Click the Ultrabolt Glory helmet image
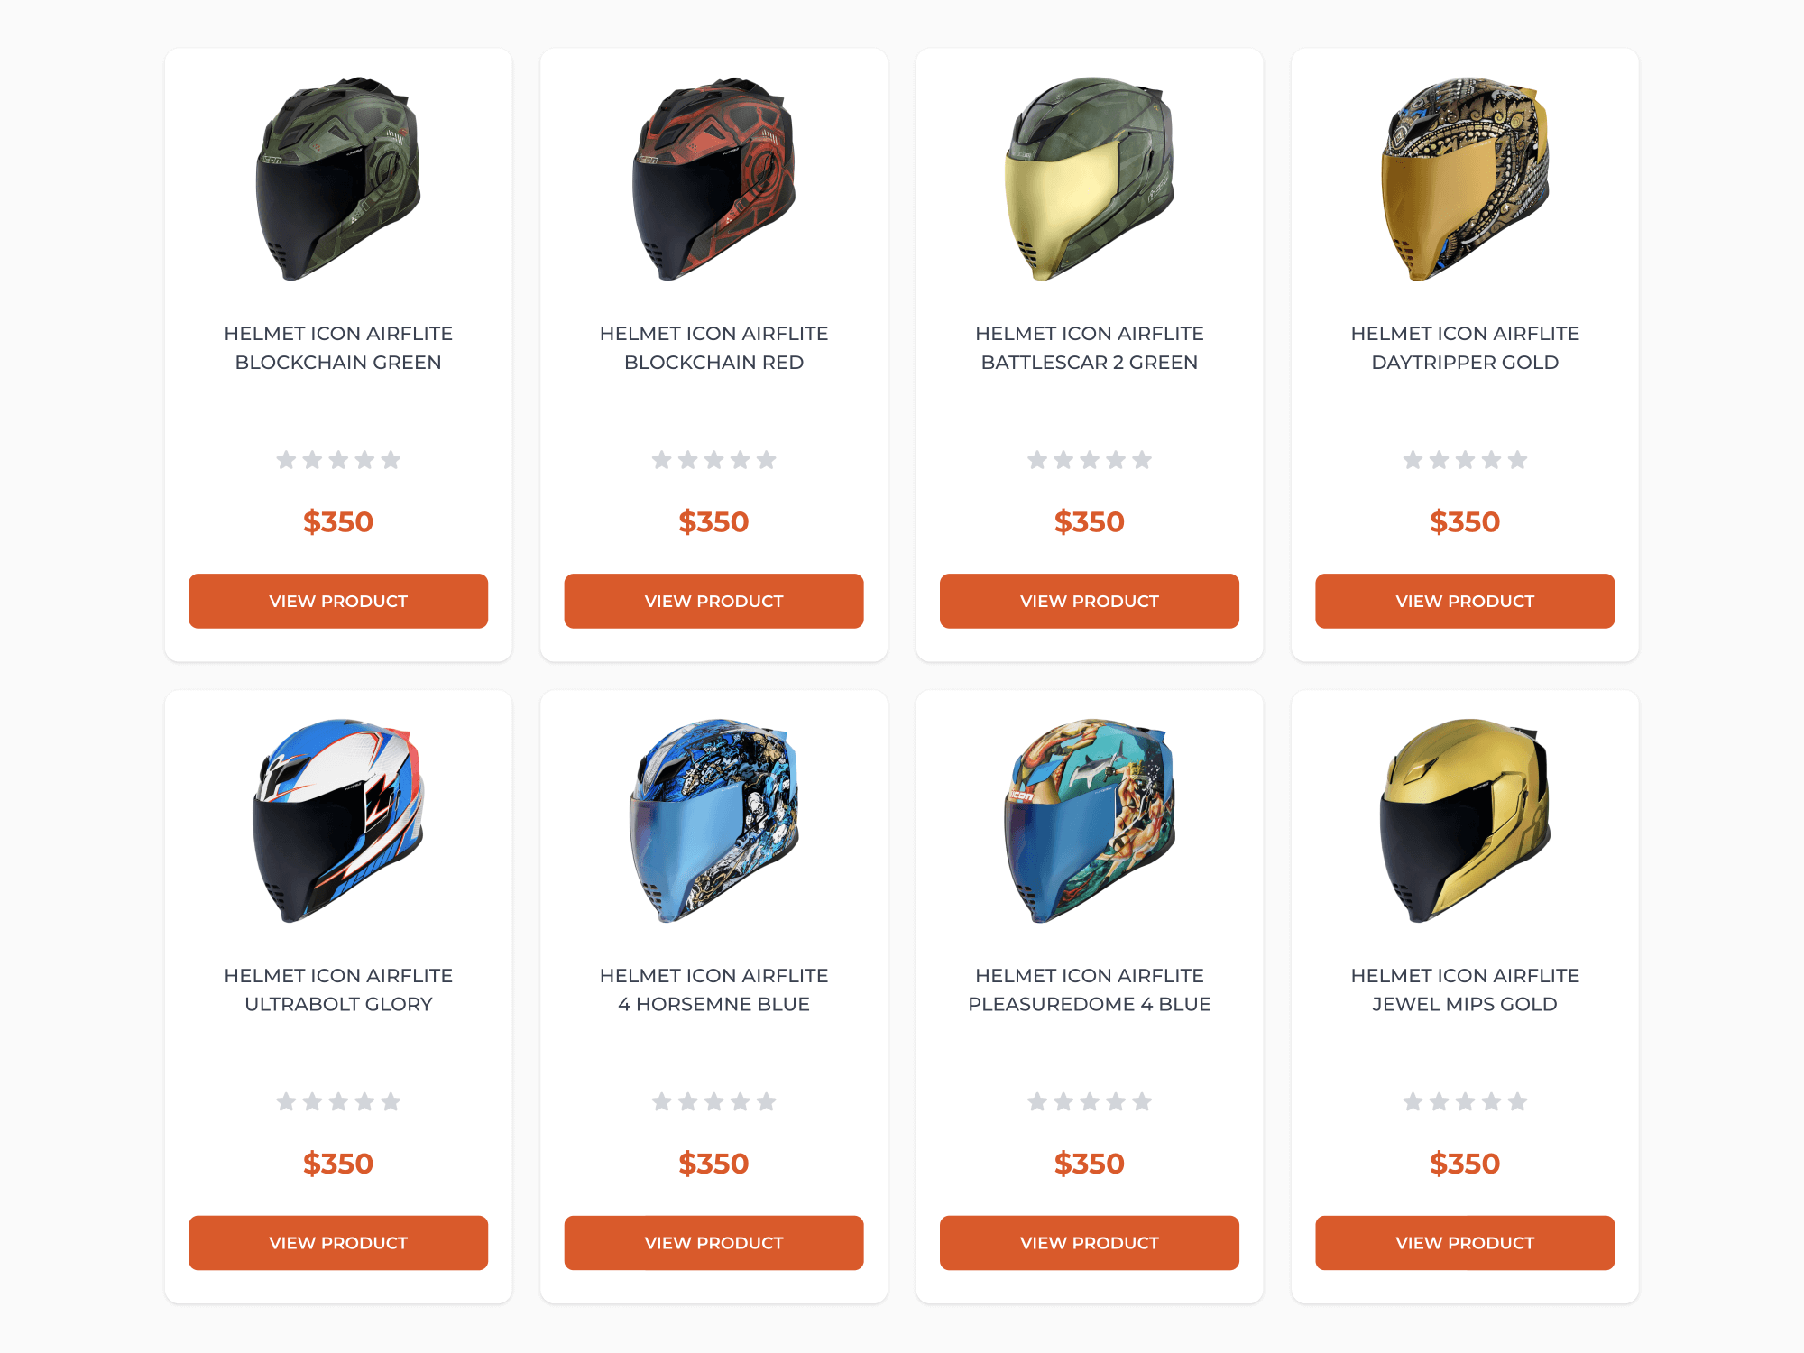Screen dimensions: 1804x1353 pos(338,821)
